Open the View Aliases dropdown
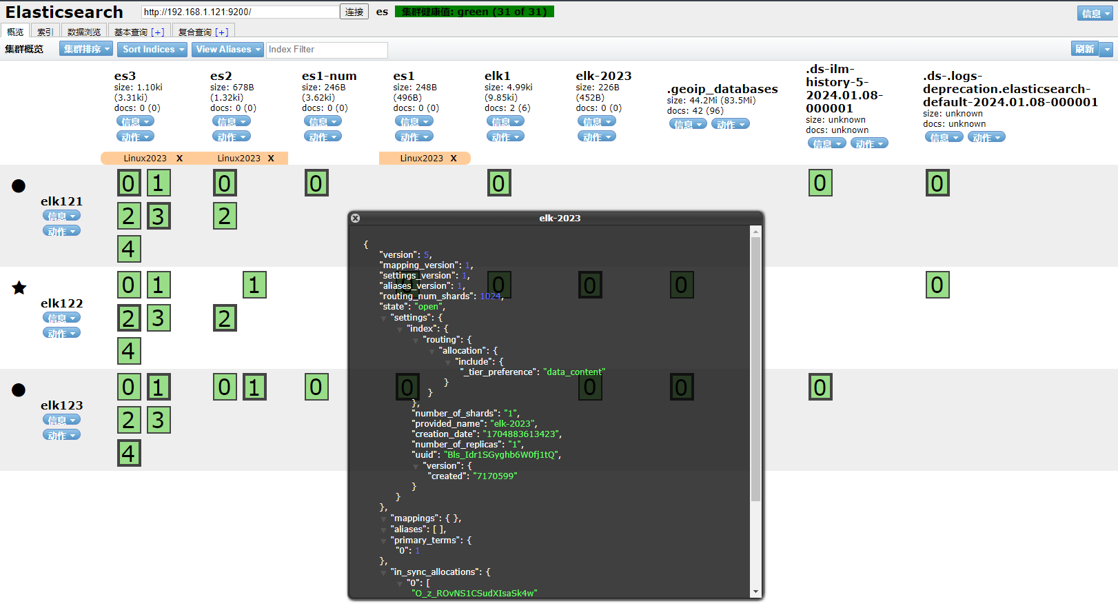 click(227, 49)
